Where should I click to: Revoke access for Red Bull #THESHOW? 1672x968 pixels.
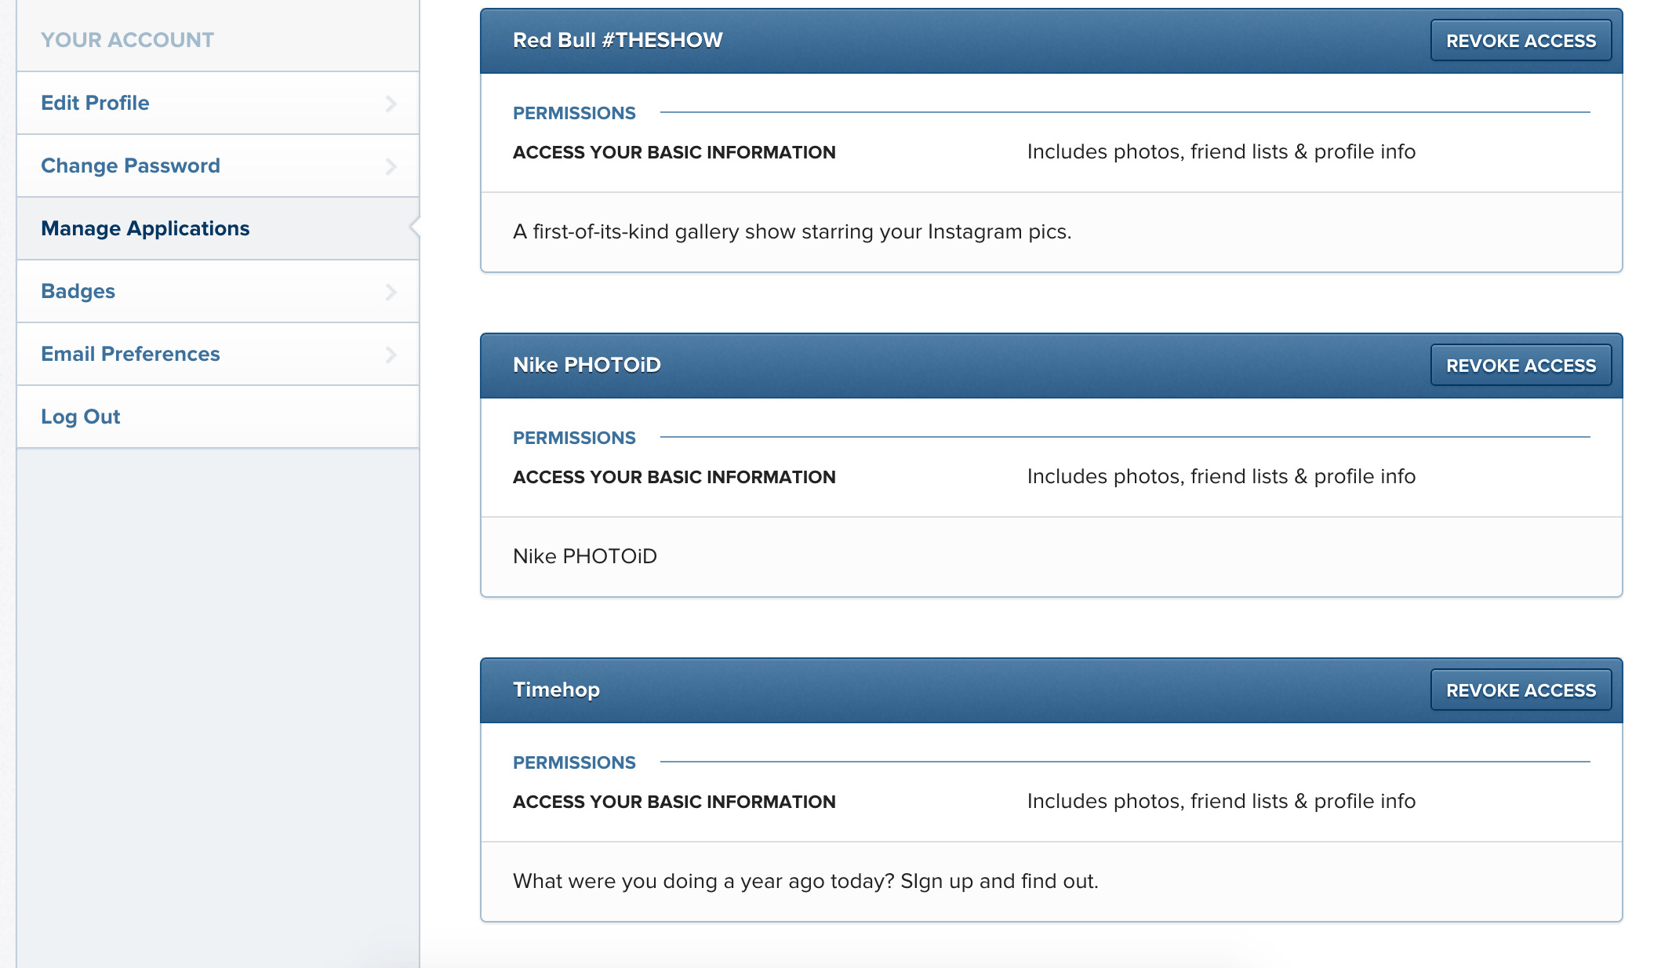tap(1521, 40)
